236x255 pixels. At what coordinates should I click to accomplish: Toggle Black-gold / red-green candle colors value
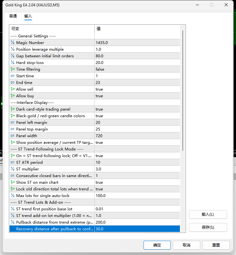(x=137, y=116)
